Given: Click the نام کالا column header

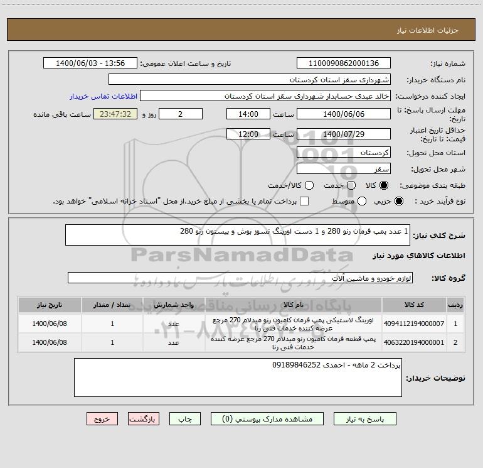Looking at the screenshot, I should 294,305.
